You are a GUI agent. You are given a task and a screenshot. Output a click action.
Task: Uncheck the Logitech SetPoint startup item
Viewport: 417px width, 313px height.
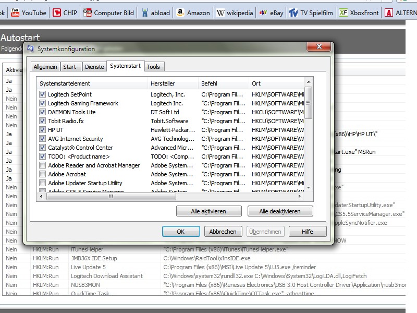42,94
